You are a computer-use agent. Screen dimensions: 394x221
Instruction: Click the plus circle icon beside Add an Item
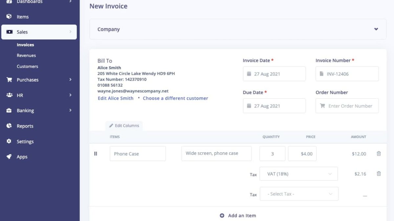coord(222,215)
